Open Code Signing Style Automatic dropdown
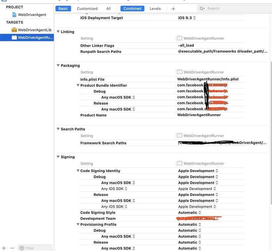This screenshot has width=272, height=251. (190, 213)
